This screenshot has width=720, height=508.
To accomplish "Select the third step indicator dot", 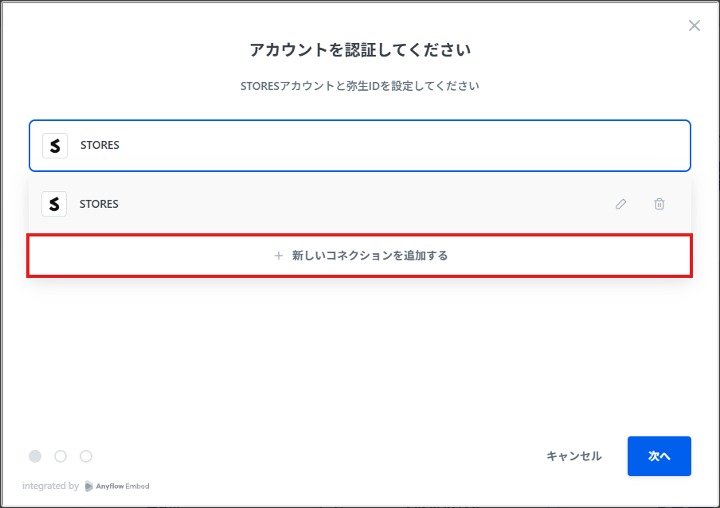I will pyautogui.click(x=86, y=456).
